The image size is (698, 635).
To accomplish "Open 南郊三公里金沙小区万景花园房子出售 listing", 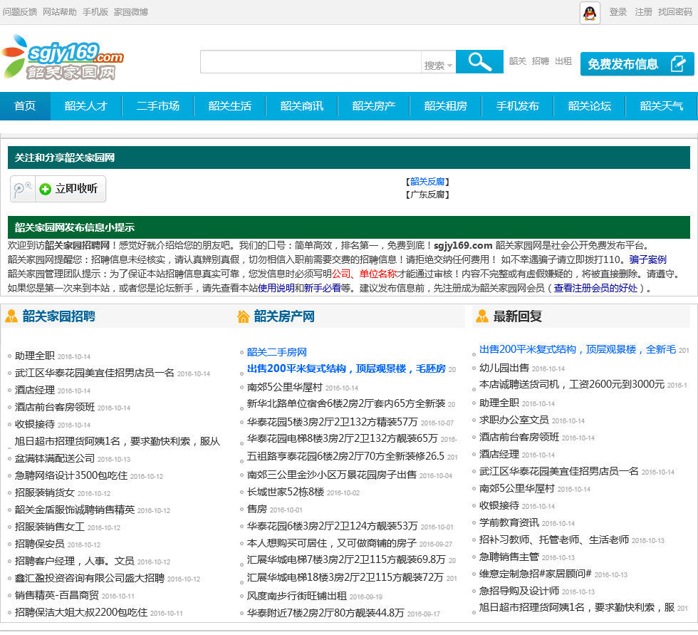I will (332, 475).
